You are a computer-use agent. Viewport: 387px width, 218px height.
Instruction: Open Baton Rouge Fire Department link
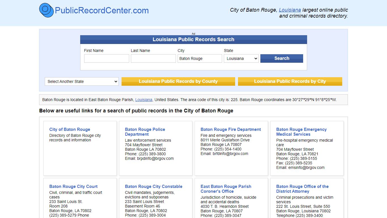pos(231,129)
